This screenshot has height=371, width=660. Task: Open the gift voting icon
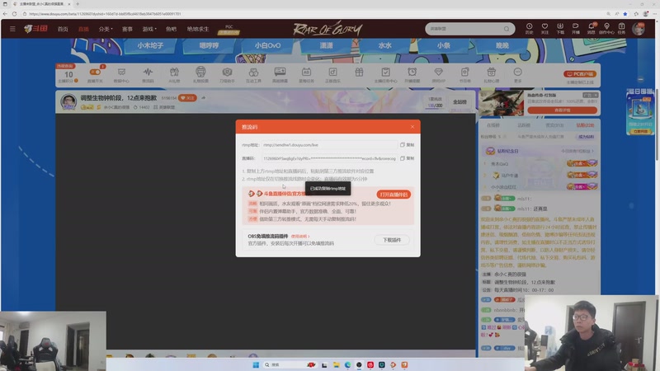tap(200, 74)
